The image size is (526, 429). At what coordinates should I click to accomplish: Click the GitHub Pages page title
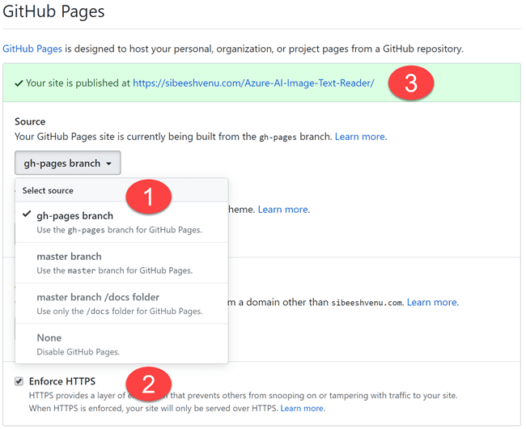tap(53, 11)
